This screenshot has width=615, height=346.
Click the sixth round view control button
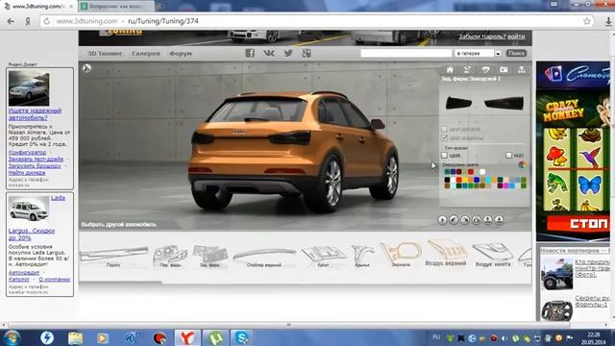click(499, 220)
